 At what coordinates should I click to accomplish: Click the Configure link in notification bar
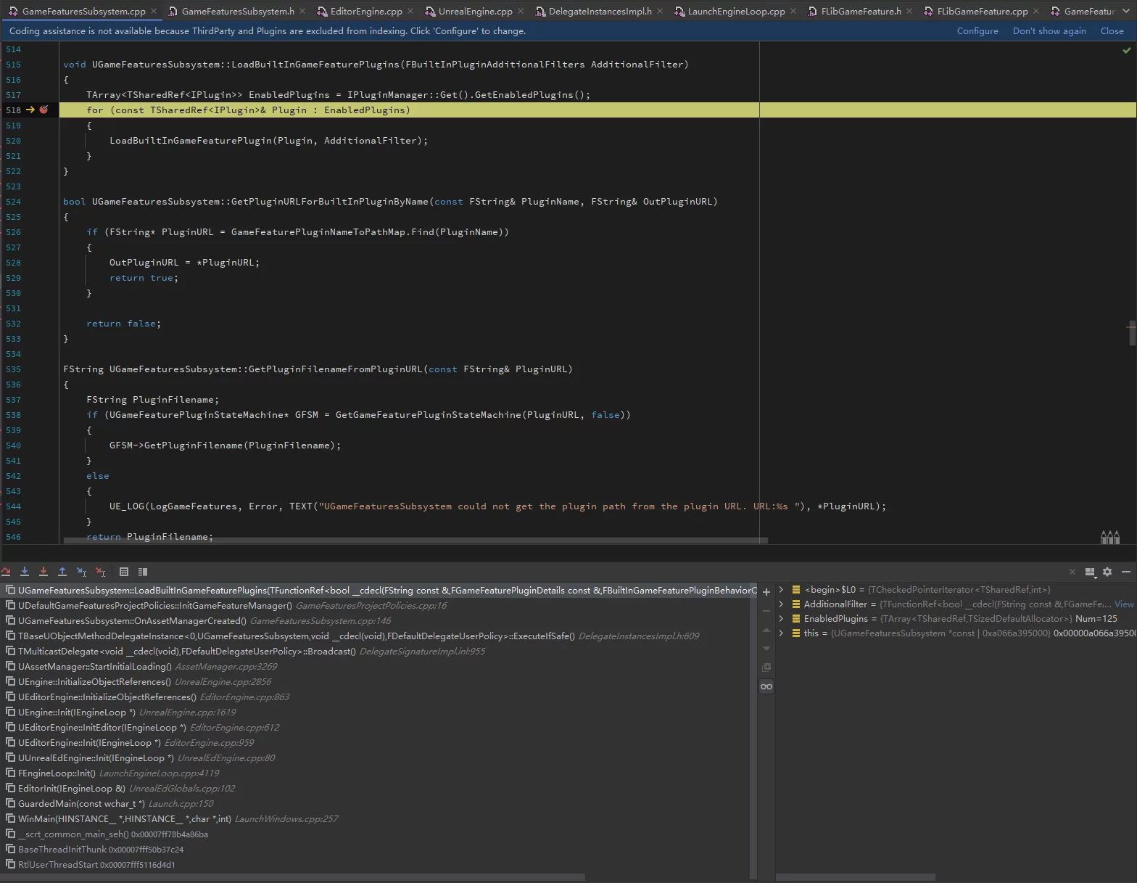coord(977,31)
